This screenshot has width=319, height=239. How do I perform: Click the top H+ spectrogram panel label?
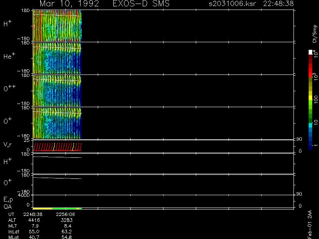click(8, 24)
